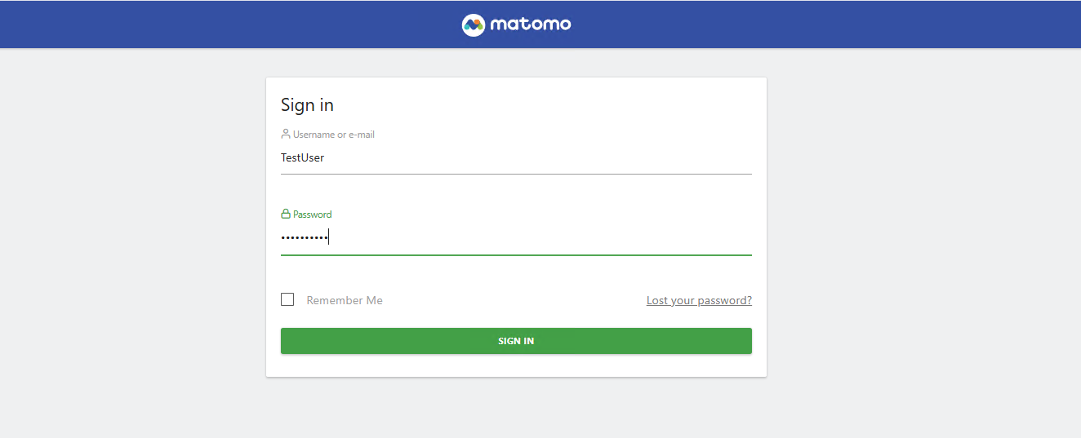Click blank white area below SIGN IN button

point(516,365)
